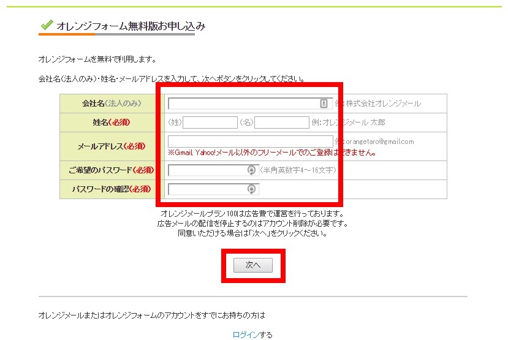Click the オレンジフォーム無料版お申し込み heading text
Image resolution: width=508 pixels, height=340 pixels.
[x=131, y=26]
